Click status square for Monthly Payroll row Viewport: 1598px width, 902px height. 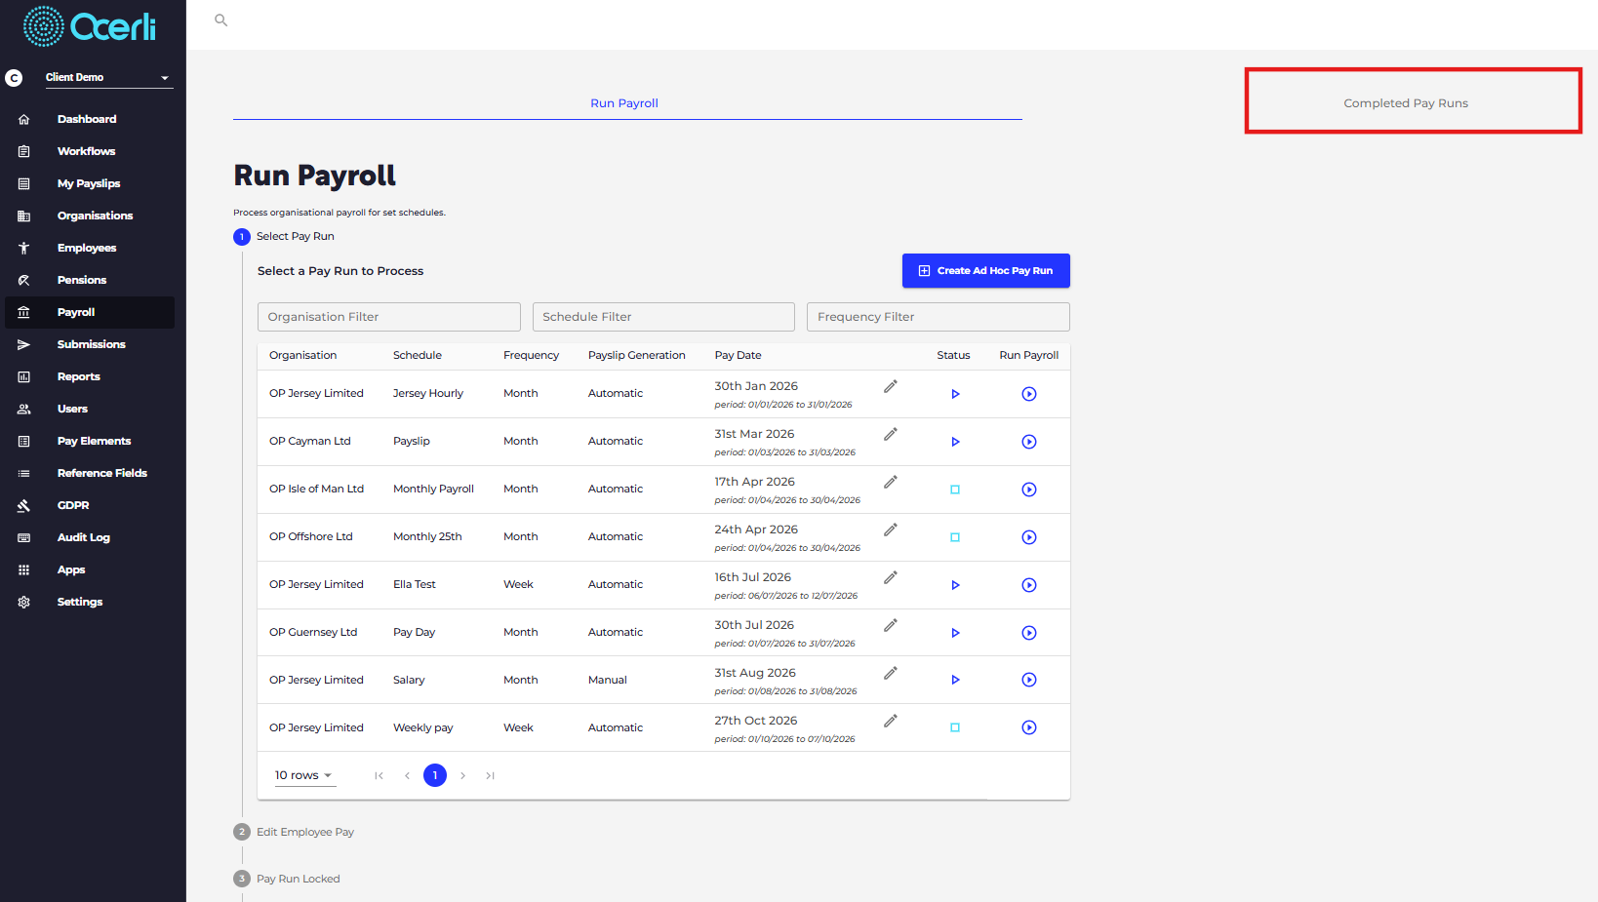pos(955,490)
